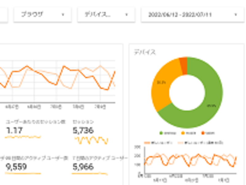This screenshot has width=246, height=185.
Task: Click the sparkline under the 1.17 metric
Action: click(x=23, y=137)
